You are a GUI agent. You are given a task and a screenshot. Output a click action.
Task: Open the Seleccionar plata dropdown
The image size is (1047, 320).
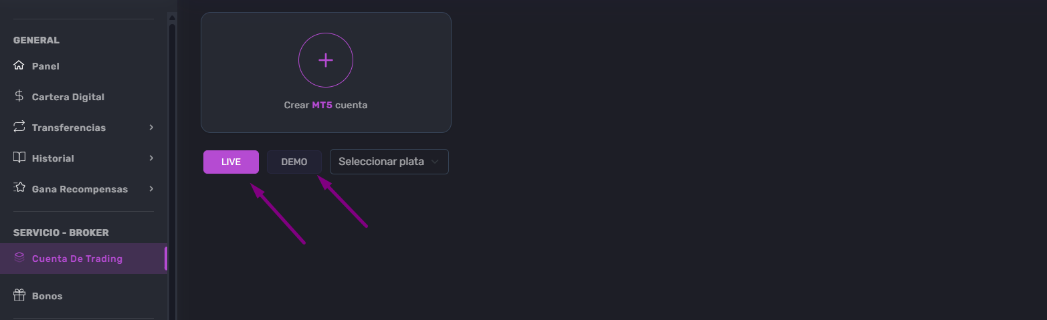pos(389,162)
